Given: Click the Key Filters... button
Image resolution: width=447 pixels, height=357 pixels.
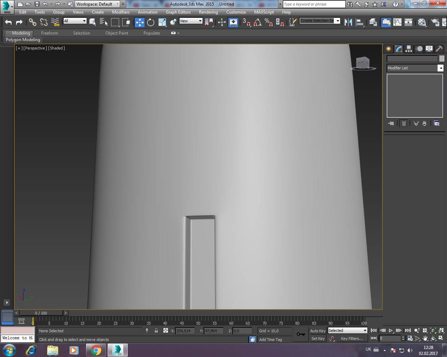Looking at the screenshot, I should pos(352,339).
